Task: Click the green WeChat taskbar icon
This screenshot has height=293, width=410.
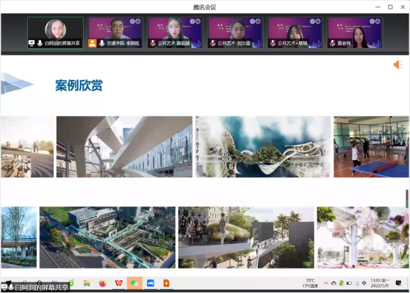Action: 135,283
